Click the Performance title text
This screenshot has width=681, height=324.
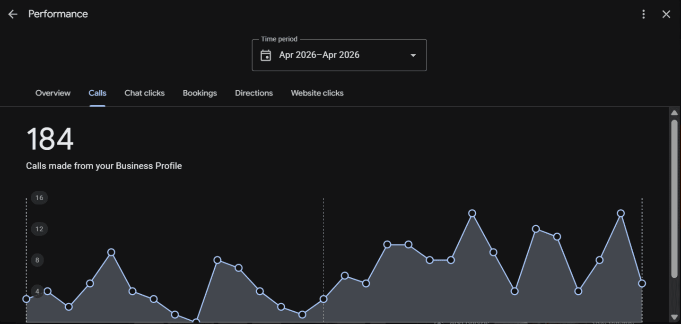(58, 14)
